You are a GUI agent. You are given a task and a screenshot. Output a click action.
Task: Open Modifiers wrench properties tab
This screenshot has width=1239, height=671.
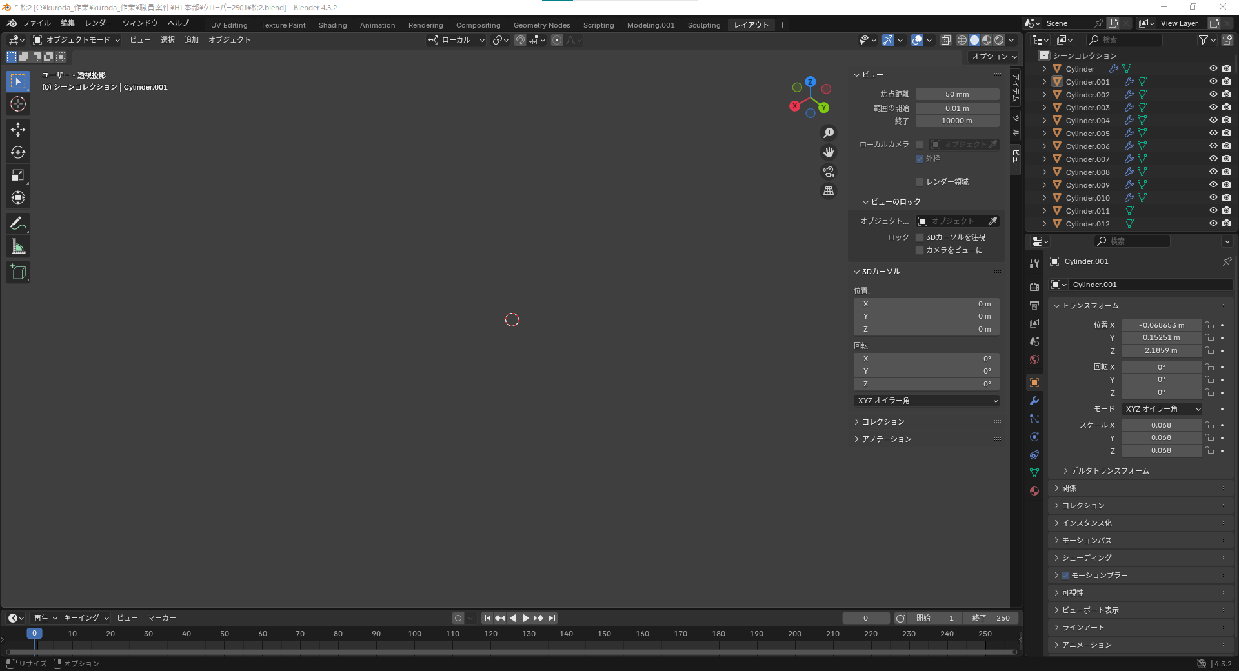pyautogui.click(x=1034, y=401)
